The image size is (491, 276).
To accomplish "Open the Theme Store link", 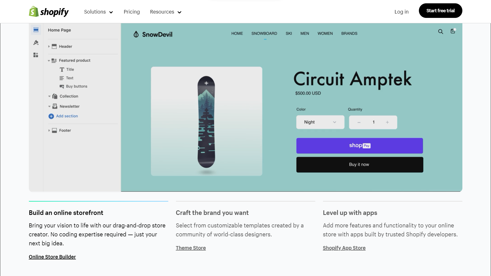I will 191,248.
